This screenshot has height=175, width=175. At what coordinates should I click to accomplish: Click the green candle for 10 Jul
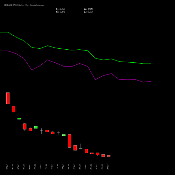click(x=36, y=127)
